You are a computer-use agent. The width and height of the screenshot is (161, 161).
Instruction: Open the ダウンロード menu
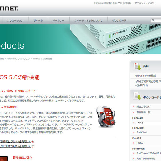[119, 21]
